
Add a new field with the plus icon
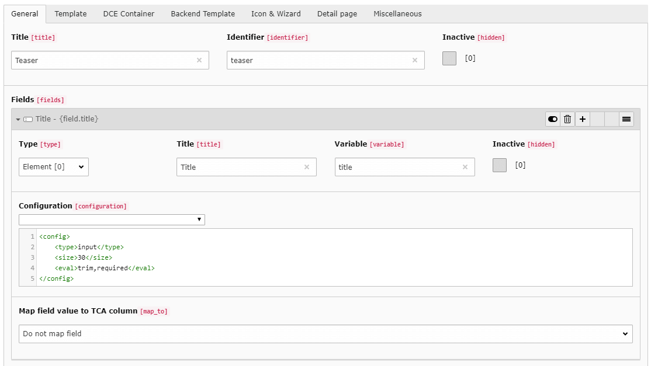[x=582, y=118]
